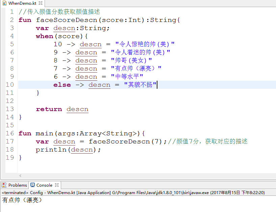The image size is (276, 212).
Task: Click line number 19 in the gutter
Action: coord(10,158)
